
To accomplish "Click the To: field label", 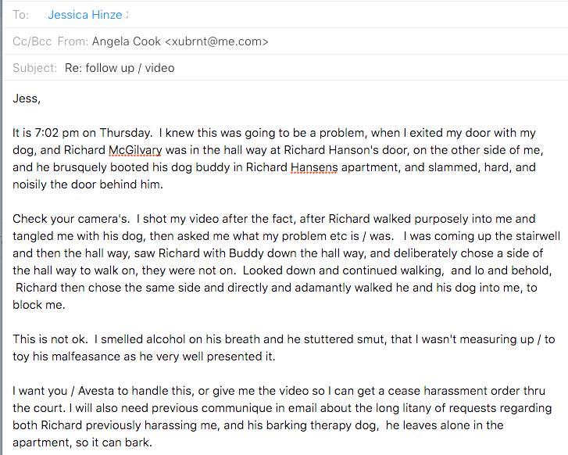I will click(x=20, y=15).
